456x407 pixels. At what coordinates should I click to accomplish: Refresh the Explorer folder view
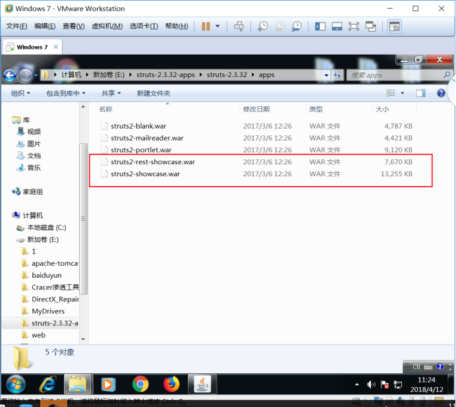(x=337, y=75)
